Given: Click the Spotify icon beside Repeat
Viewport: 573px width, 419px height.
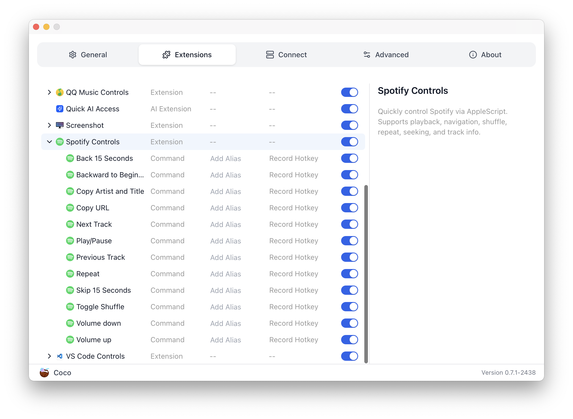Looking at the screenshot, I should [x=70, y=274].
